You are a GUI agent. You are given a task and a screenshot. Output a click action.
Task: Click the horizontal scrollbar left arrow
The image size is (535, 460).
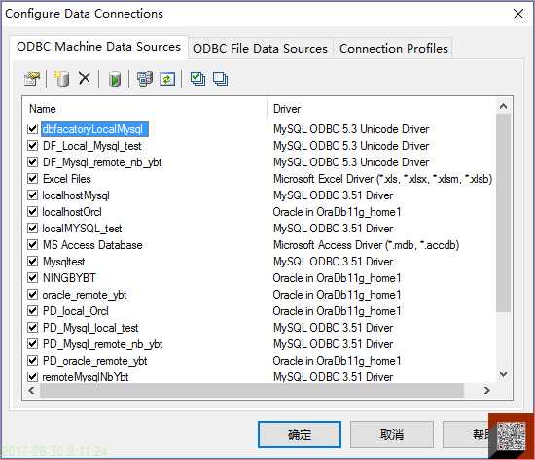tap(31, 390)
